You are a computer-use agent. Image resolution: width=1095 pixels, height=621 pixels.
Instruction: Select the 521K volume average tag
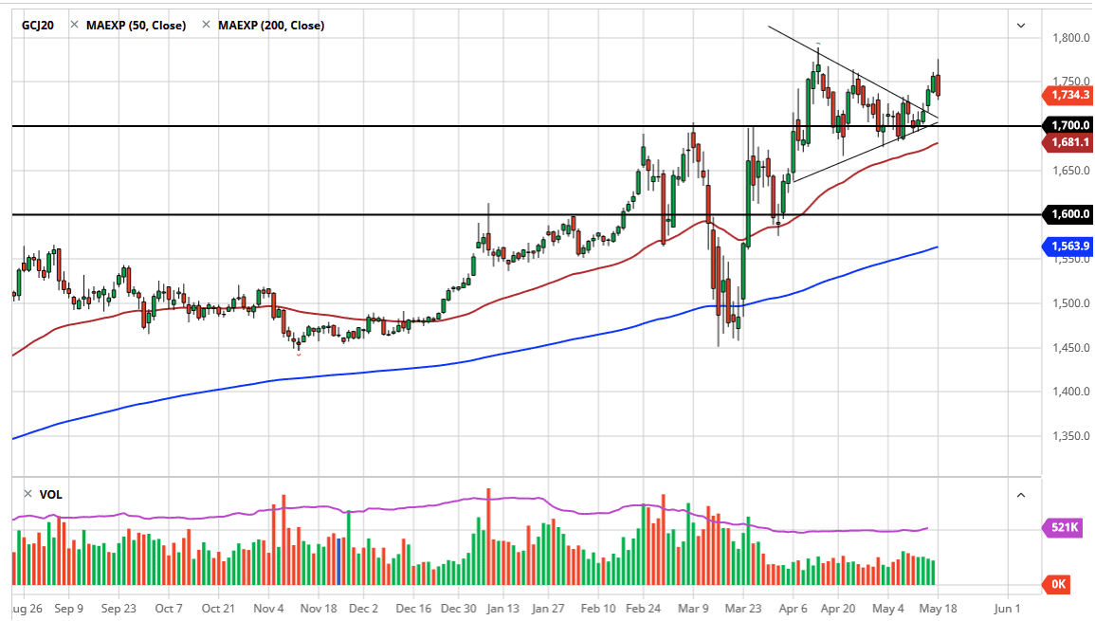(1062, 527)
